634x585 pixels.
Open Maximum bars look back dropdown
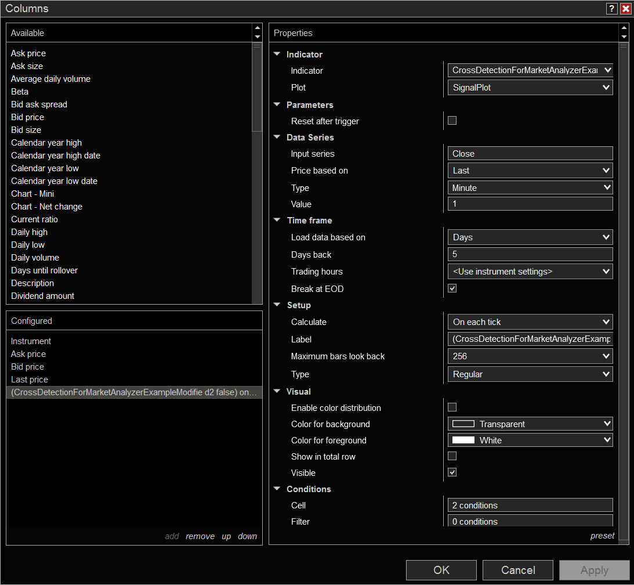click(x=530, y=356)
